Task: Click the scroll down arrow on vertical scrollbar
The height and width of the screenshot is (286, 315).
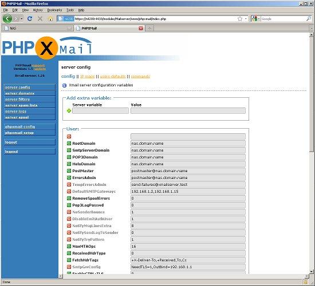Action: coord(312,272)
